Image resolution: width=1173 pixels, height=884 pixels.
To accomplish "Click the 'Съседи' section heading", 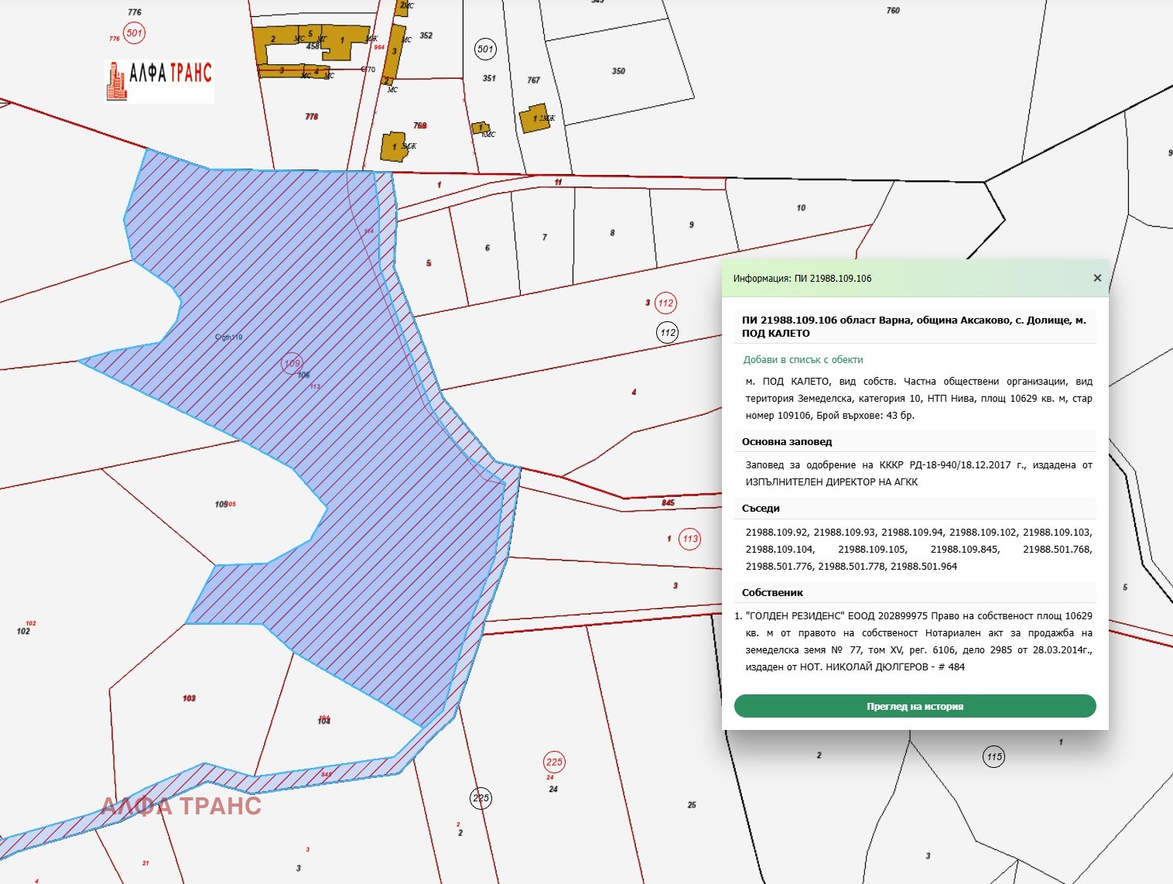I will [x=761, y=509].
